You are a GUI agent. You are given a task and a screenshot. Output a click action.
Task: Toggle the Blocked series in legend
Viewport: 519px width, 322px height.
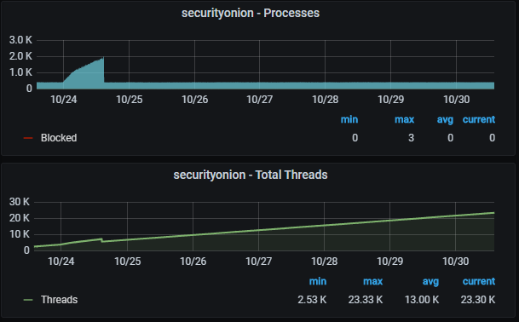click(x=59, y=138)
